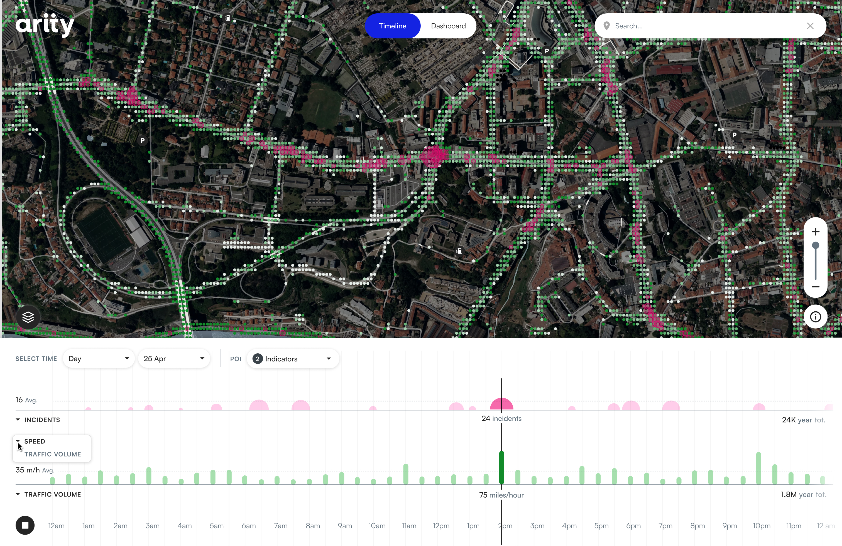Open the 25 Apr date dropdown
842x546 pixels.
pos(174,358)
